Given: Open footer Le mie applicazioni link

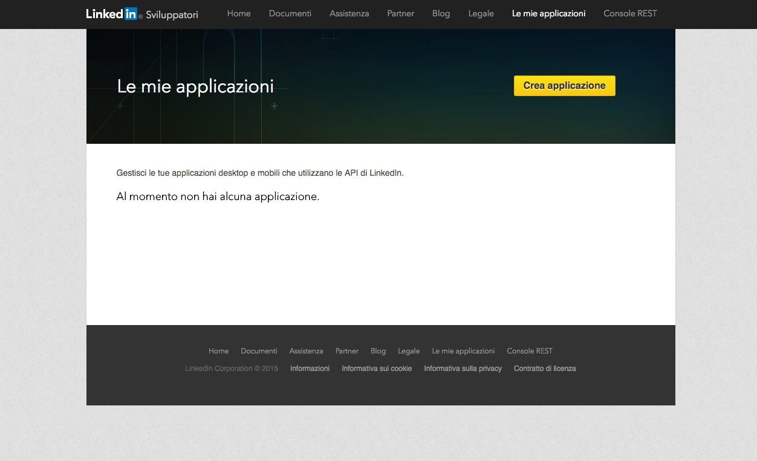Looking at the screenshot, I should tap(463, 351).
